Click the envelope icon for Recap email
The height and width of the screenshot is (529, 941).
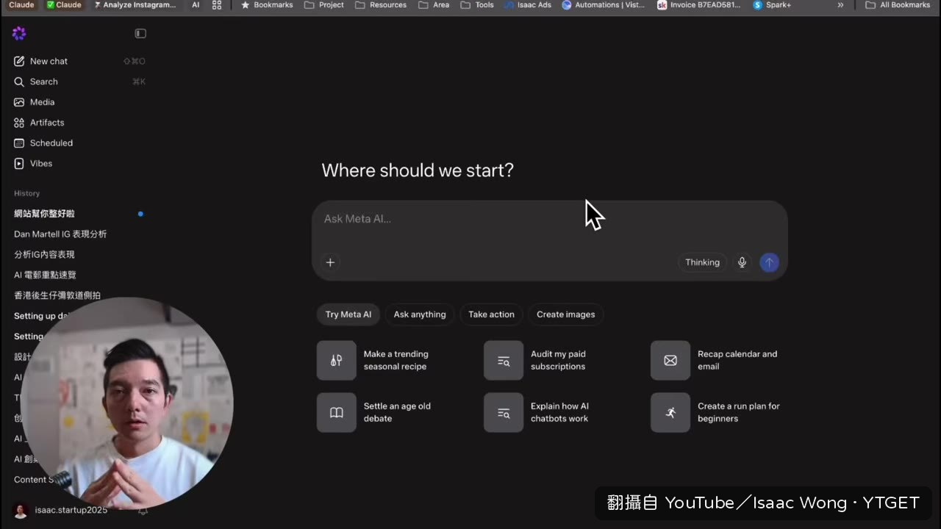tap(670, 360)
